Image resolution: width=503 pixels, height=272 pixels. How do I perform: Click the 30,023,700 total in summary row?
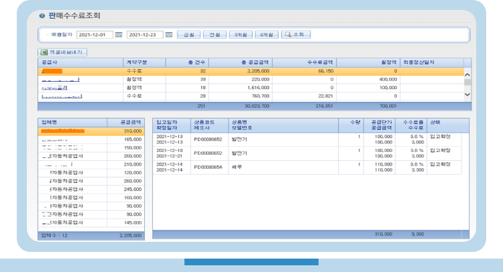point(257,106)
